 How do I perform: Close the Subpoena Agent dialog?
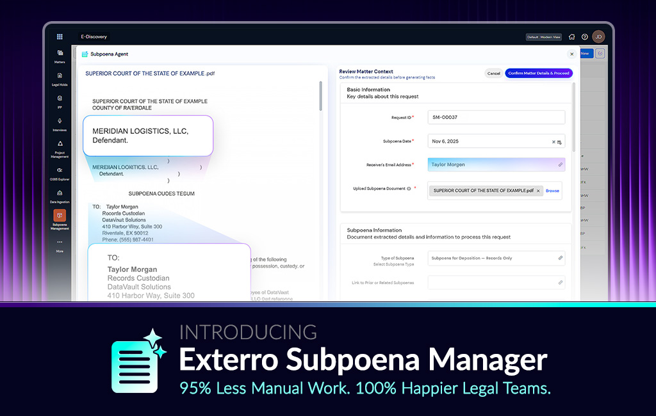coord(572,54)
